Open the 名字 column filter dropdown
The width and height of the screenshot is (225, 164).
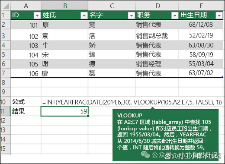pos(132,16)
